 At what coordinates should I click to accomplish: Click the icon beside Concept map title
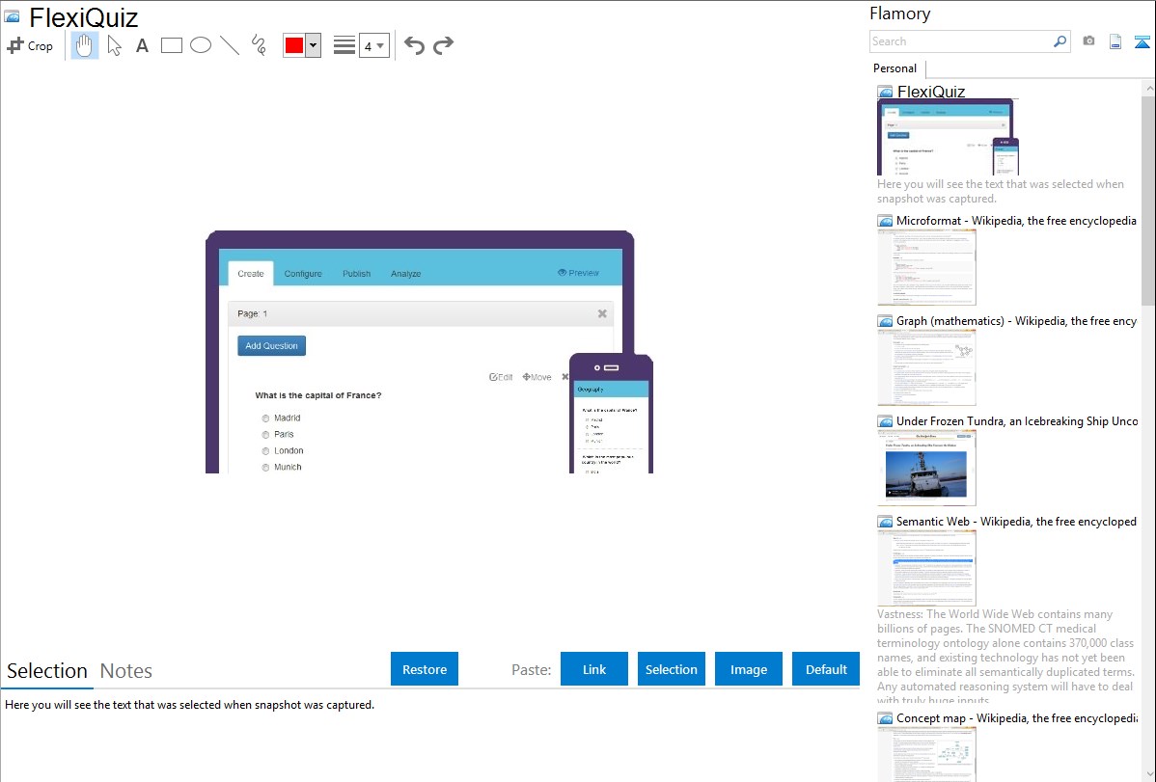pos(885,718)
